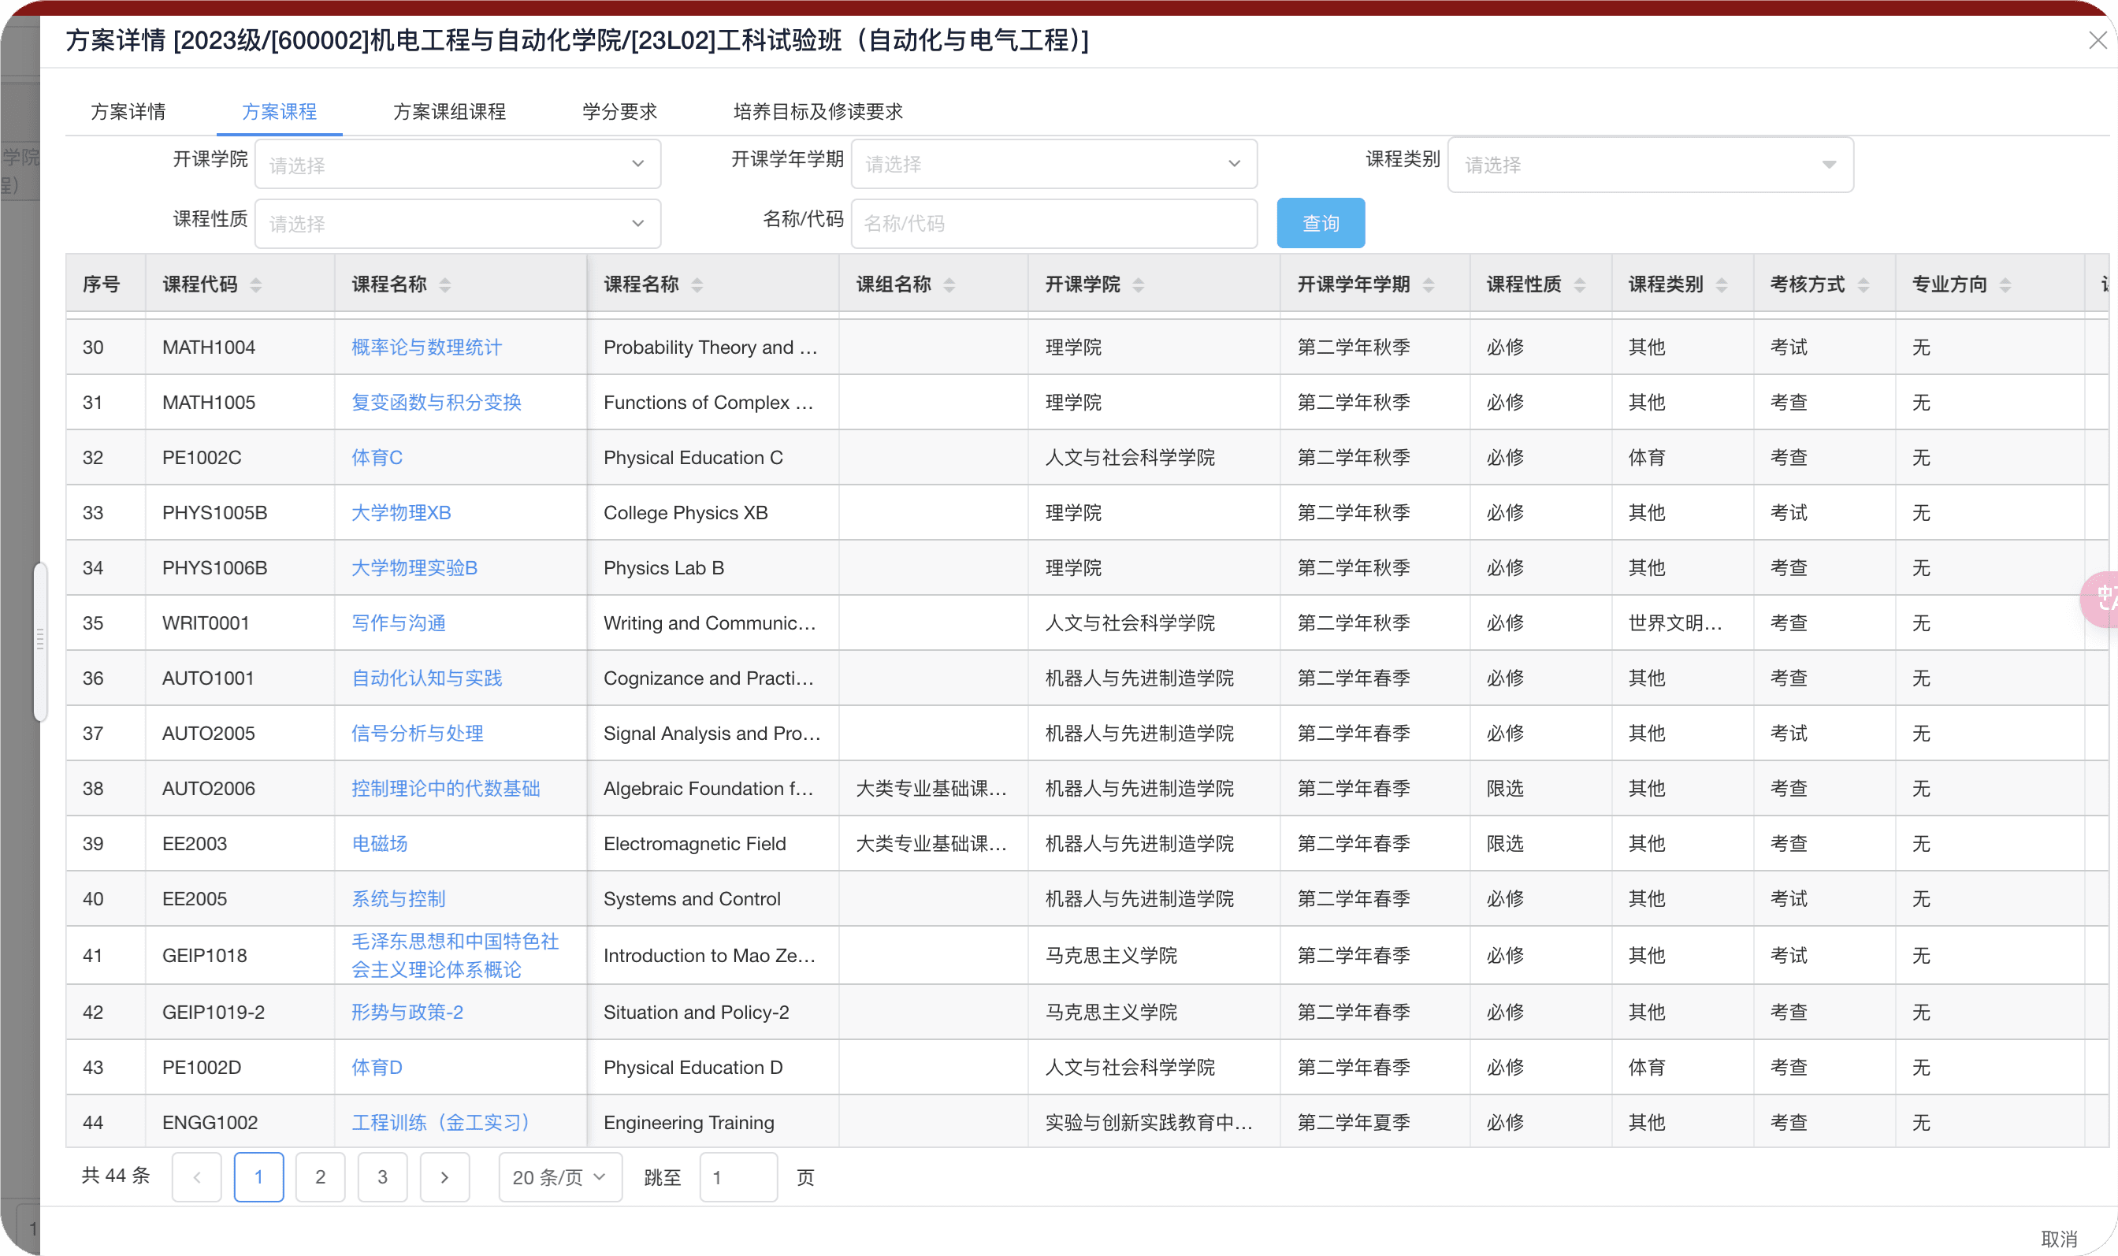Image resolution: width=2118 pixels, height=1256 pixels.
Task: Sort by 课程代码 column sort icon
Action: [x=255, y=285]
